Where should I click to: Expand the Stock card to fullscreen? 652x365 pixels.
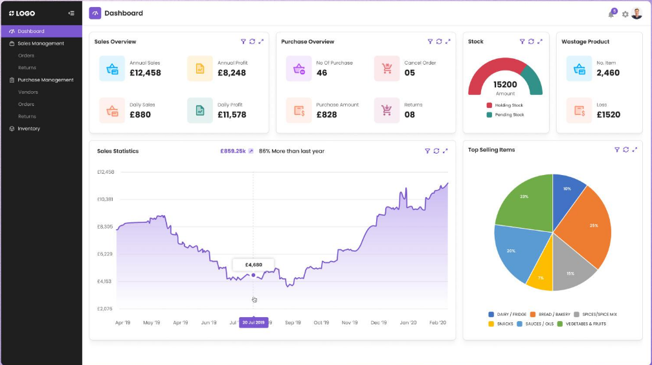[540, 41]
